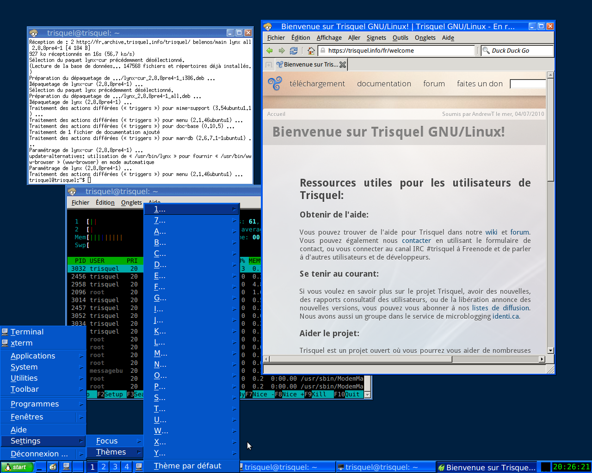Click Déconnexion ... in the start menu

43,454
